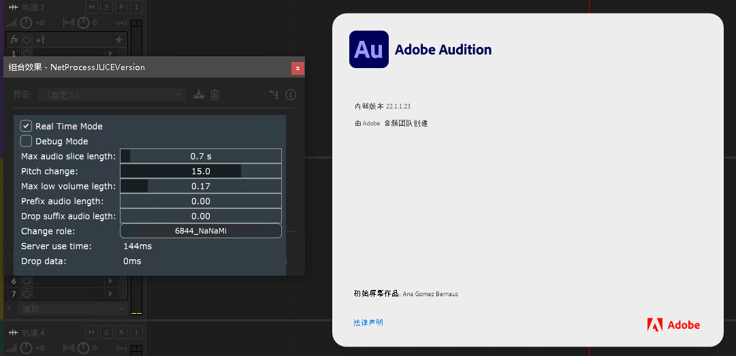Click the 轨道 4 volume bars icon
This screenshot has width=736, height=356.
point(12,348)
